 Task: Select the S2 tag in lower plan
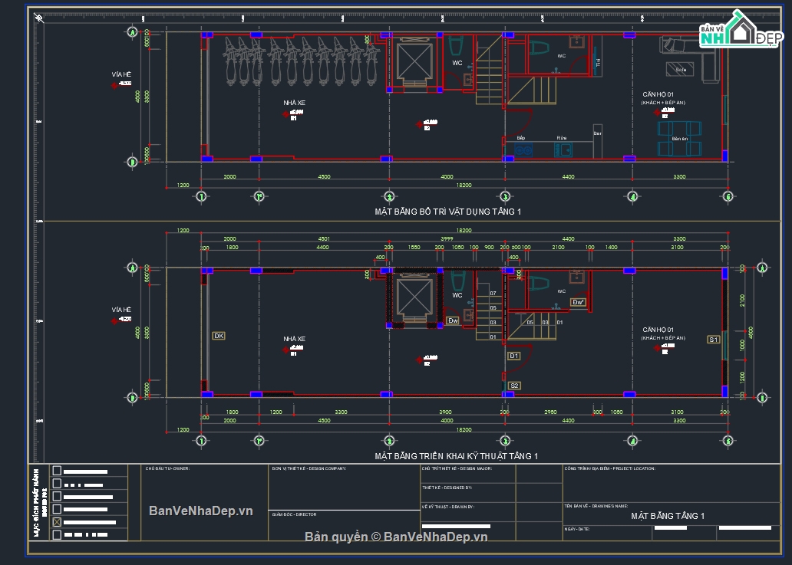(x=514, y=385)
